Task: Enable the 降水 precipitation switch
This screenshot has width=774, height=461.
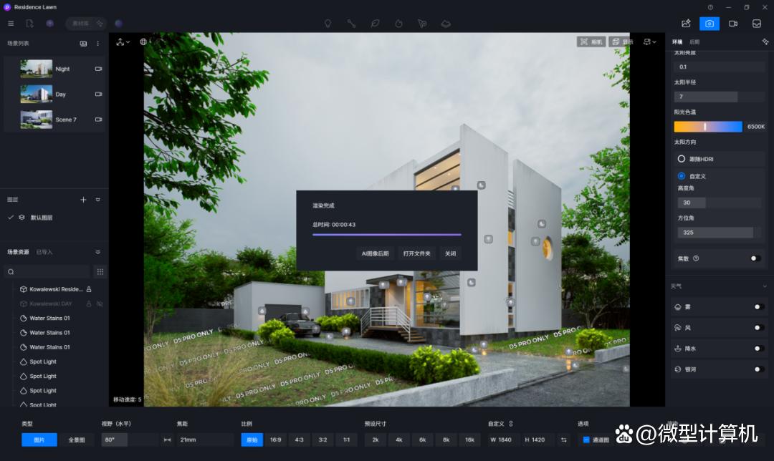Action: pyautogui.click(x=758, y=349)
